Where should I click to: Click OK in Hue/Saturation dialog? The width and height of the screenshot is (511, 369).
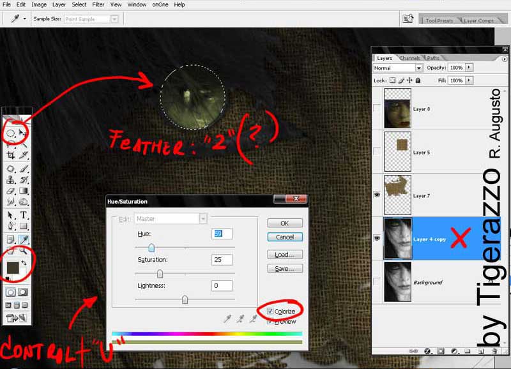coord(284,223)
